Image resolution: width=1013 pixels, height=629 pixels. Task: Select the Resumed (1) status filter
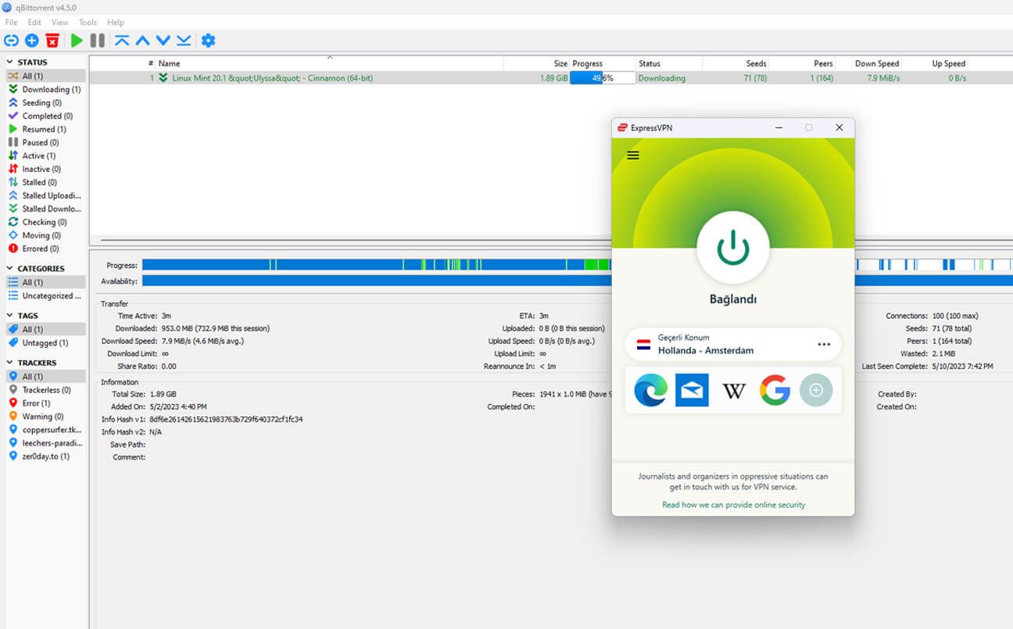point(37,130)
